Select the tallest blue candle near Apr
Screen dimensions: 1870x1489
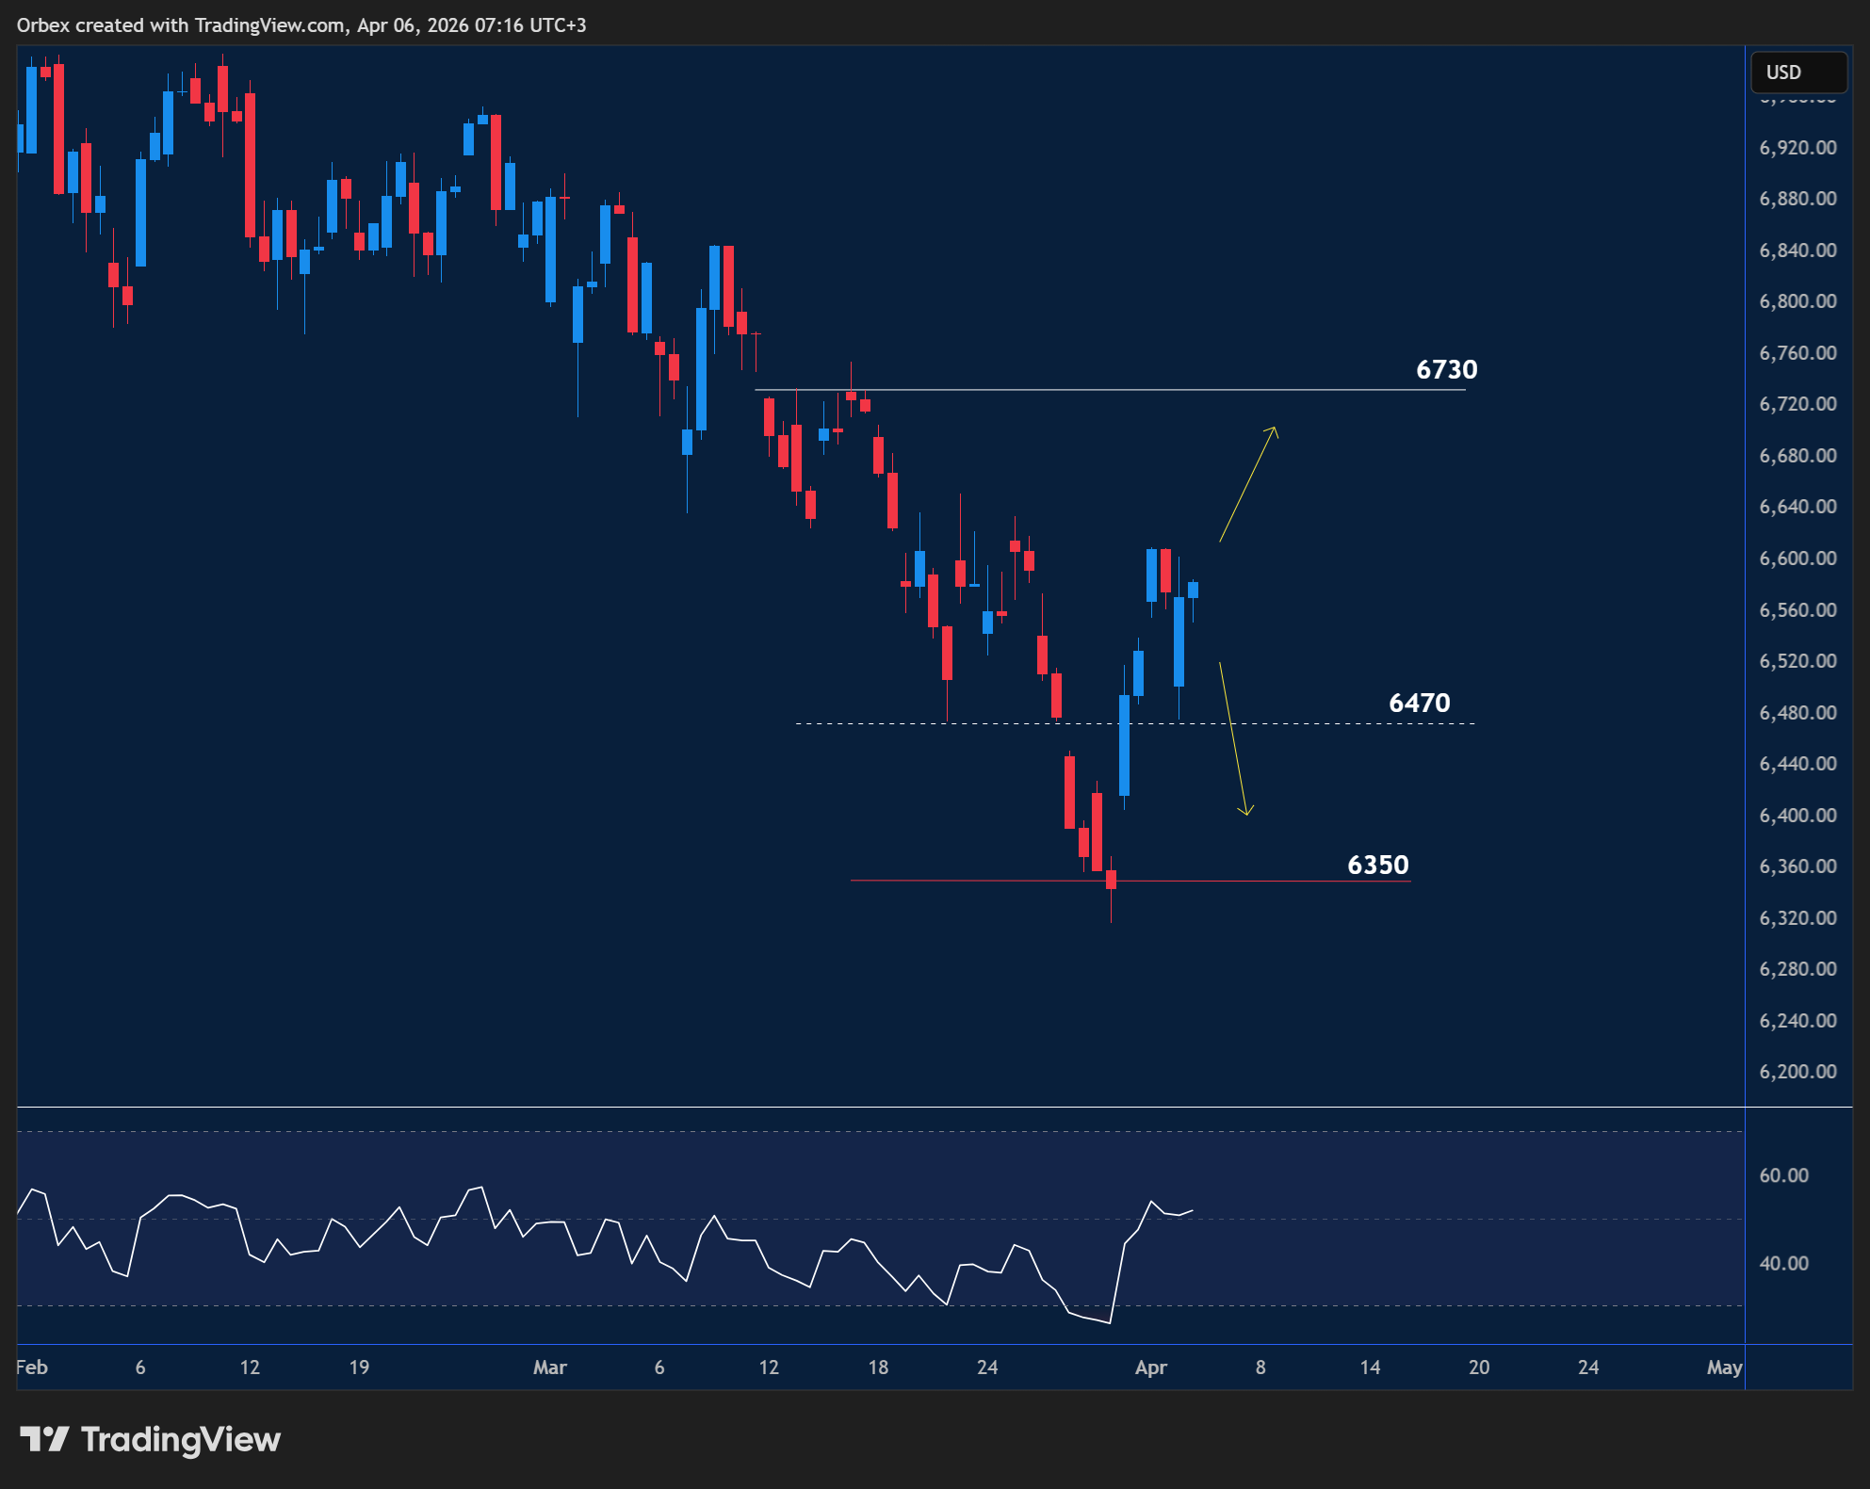(x=1124, y=744)
